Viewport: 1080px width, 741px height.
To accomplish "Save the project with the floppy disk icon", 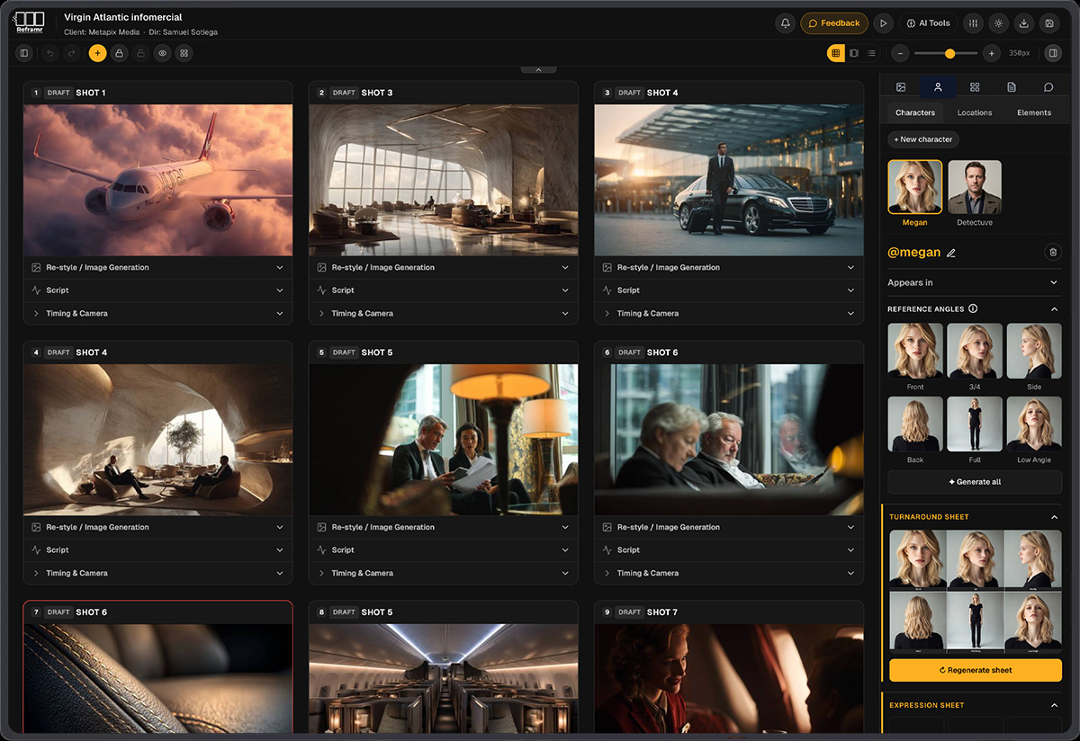I will (1048, 23).
